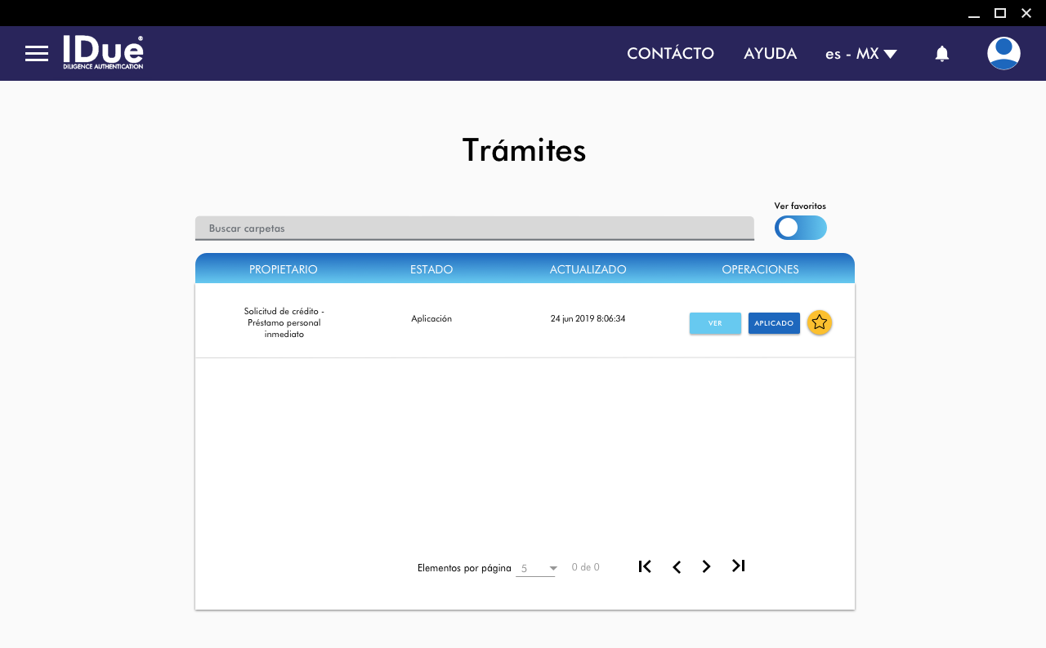This screenshot has height=648, width=1046.
Task: Open the user profile avatar
Action: coord(1004,54)
